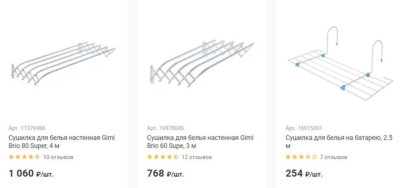Viewport: 403px width, 188px height.
Task: Click article number 'Арт. 16915301'
Action: coord(304,128)
